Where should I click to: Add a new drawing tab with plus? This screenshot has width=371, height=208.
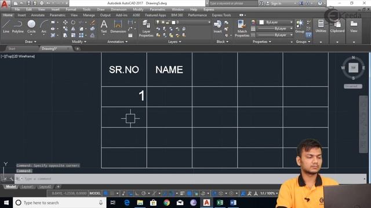77,49
